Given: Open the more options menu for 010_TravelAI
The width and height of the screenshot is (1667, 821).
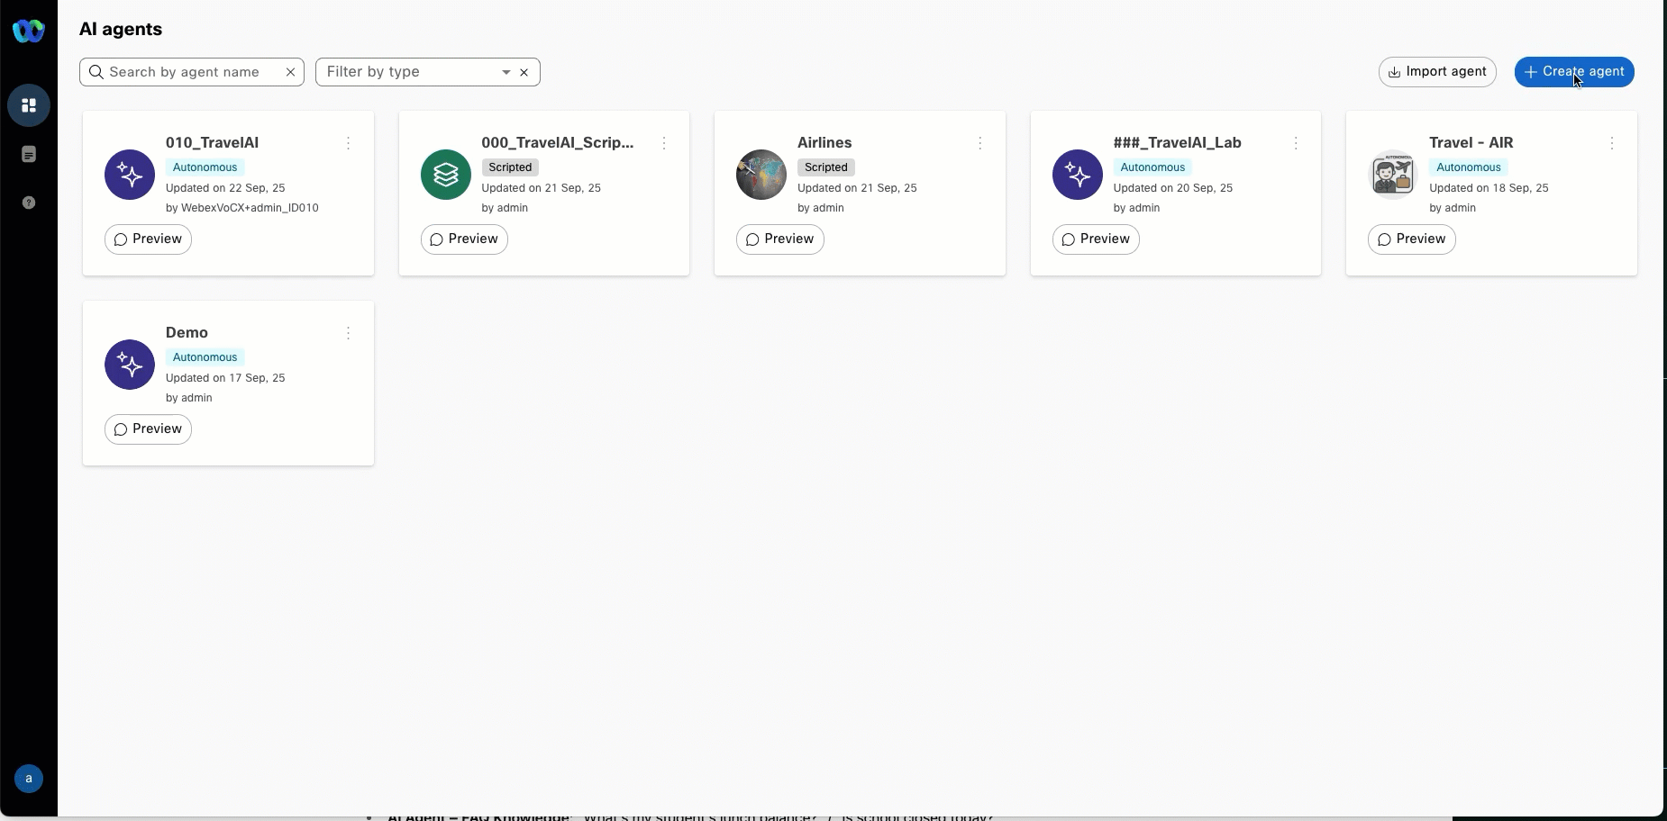Looking at the screenshot, I should tap(348, 143).
